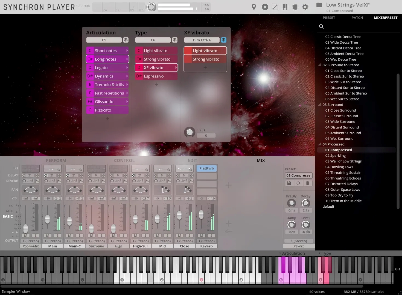Mute the Main mixer channel
This screenshot has width=402, height=295.
(x=48, y=236)
